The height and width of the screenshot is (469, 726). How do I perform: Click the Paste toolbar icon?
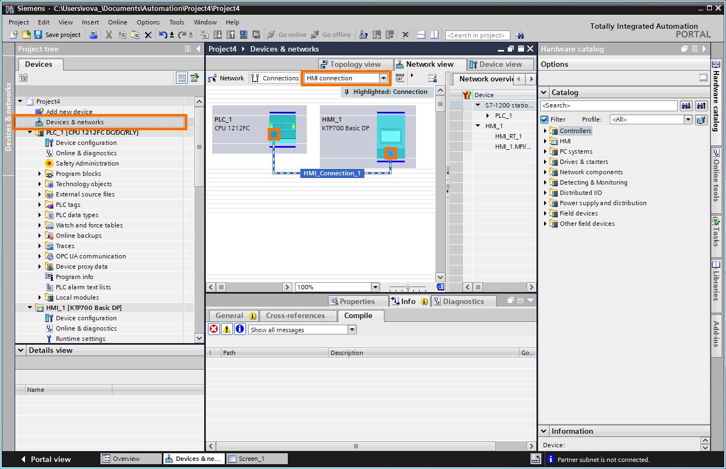click(135, 35)
